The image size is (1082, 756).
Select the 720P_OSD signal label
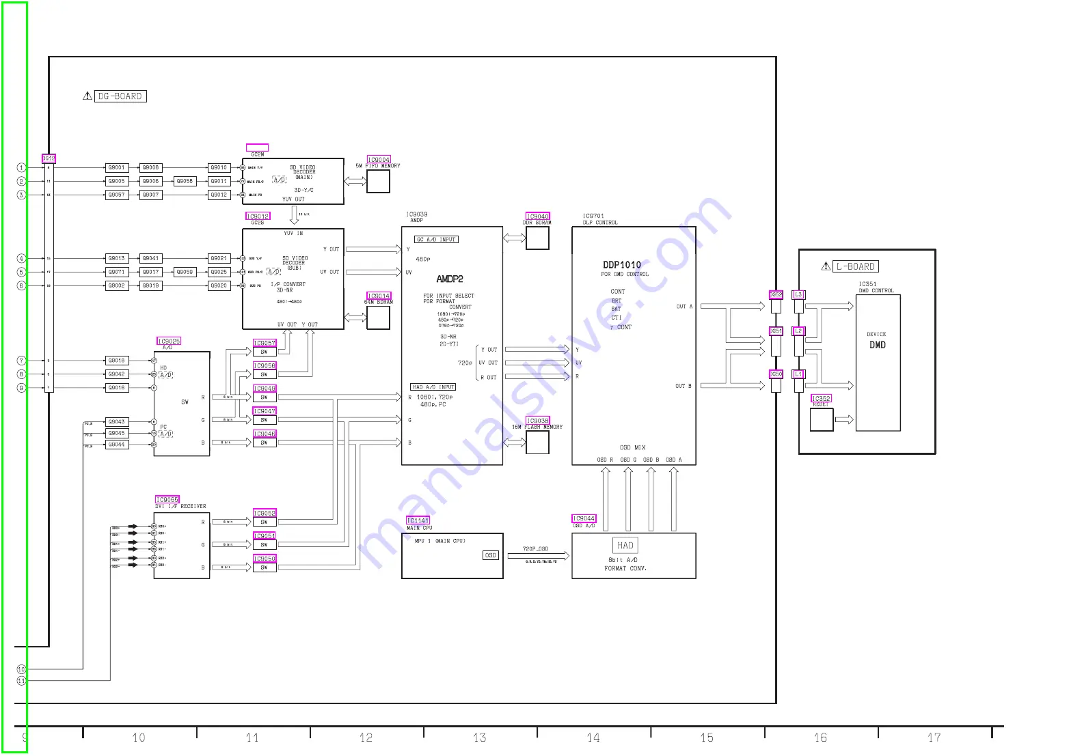[x=536, y=548]
